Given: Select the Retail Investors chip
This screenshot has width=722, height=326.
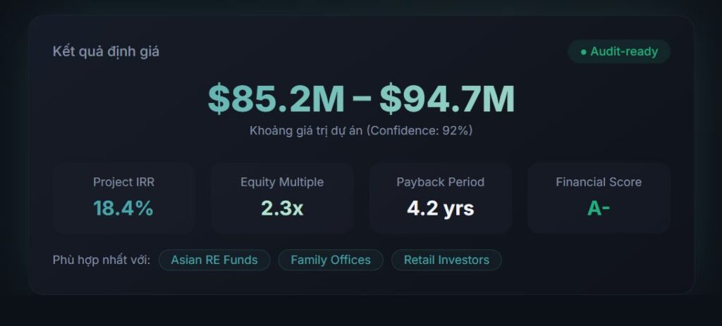Looking at the screenshot, I should 446,260.
